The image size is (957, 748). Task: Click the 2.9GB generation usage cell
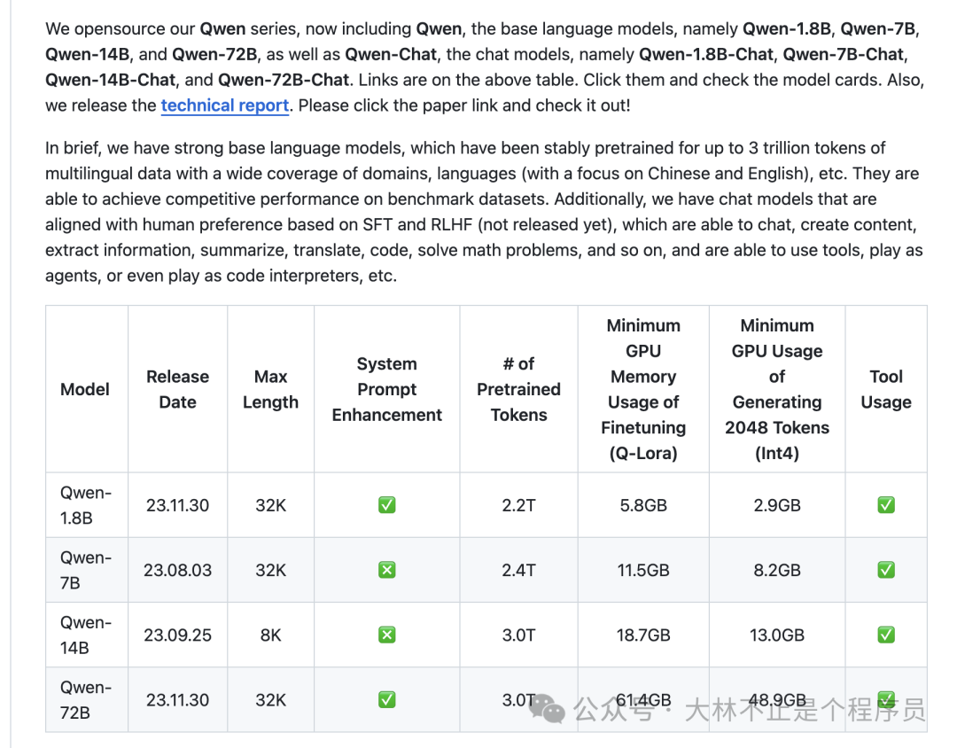point(777,505)
